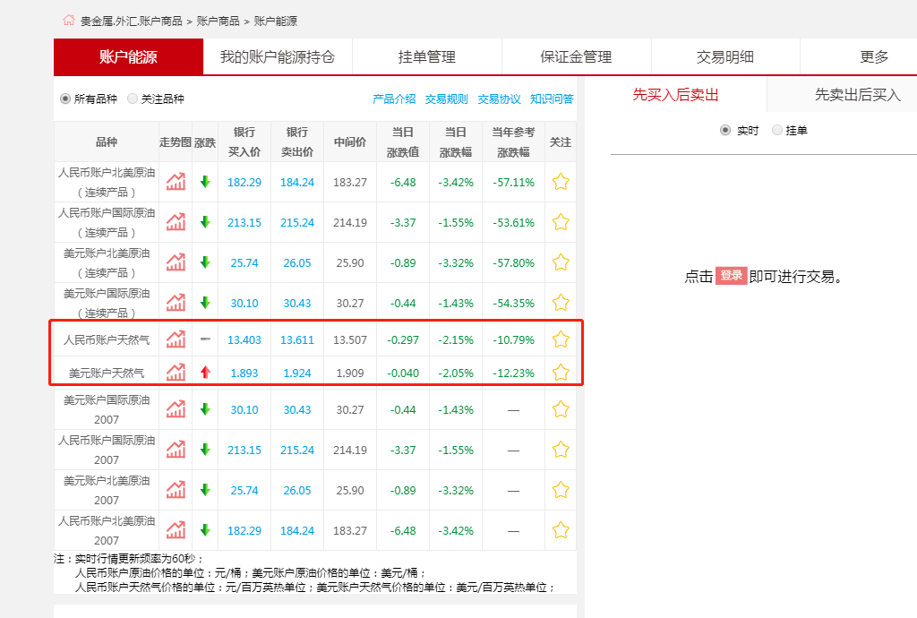Open trend chart for 人民币账户北美原油 2007
917x618 pixels.
click(x=176, y=530)
